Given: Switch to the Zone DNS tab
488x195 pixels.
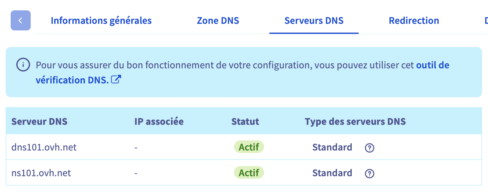Looking at the screenshot, I should pos(218,21).
